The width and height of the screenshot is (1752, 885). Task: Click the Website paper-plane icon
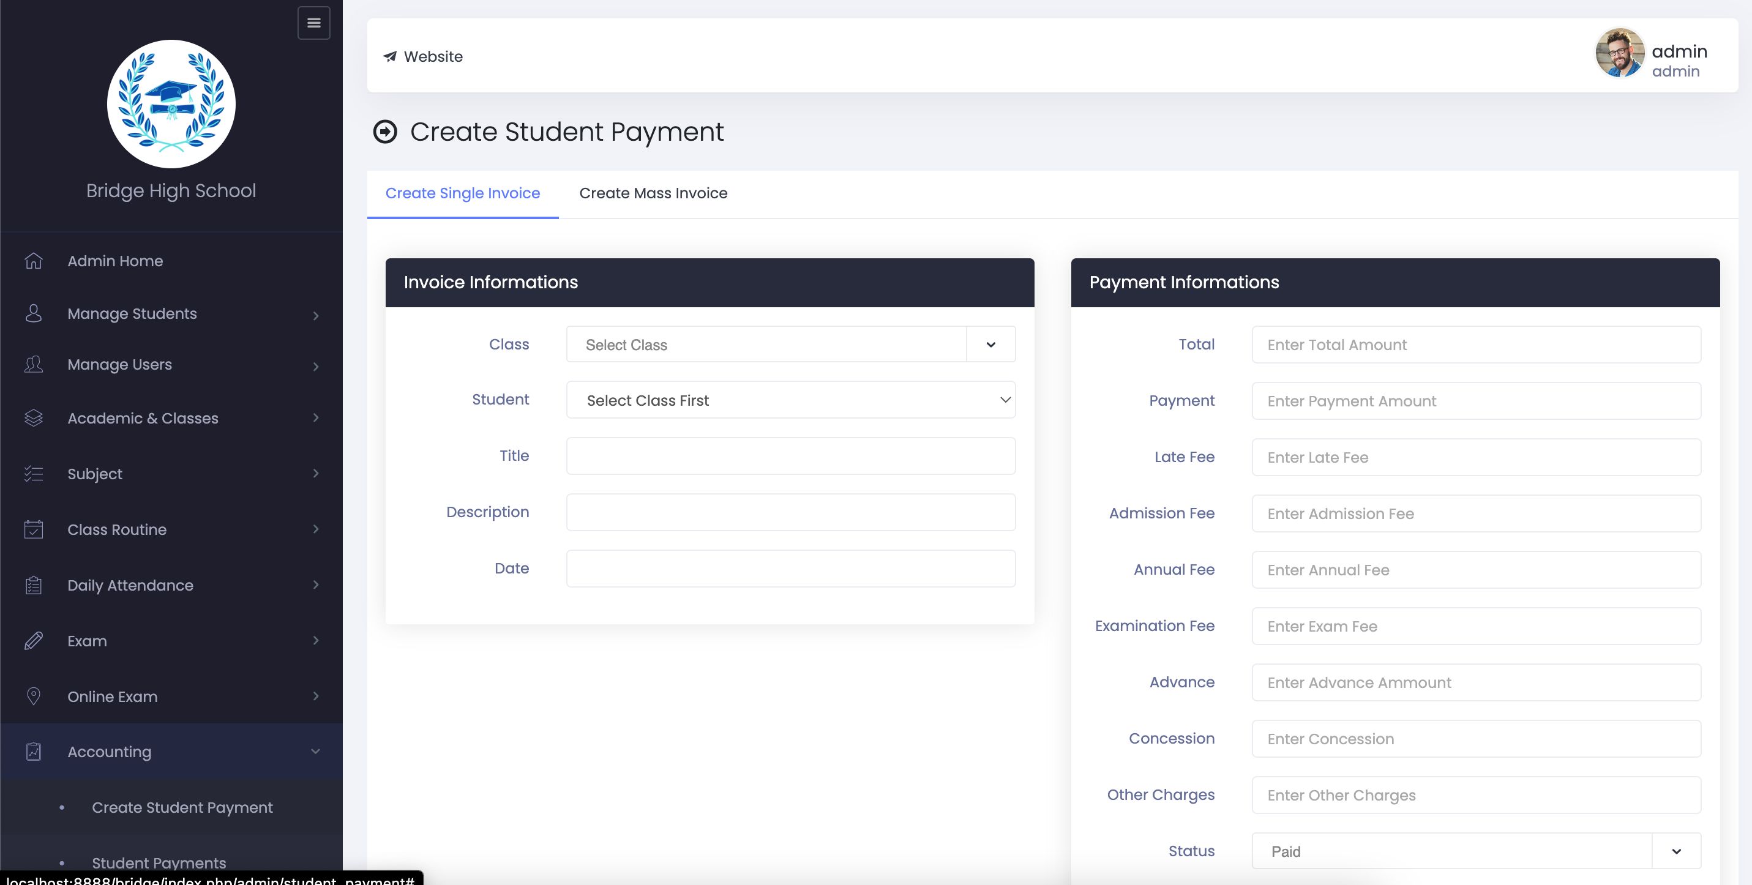pos(390,56)
